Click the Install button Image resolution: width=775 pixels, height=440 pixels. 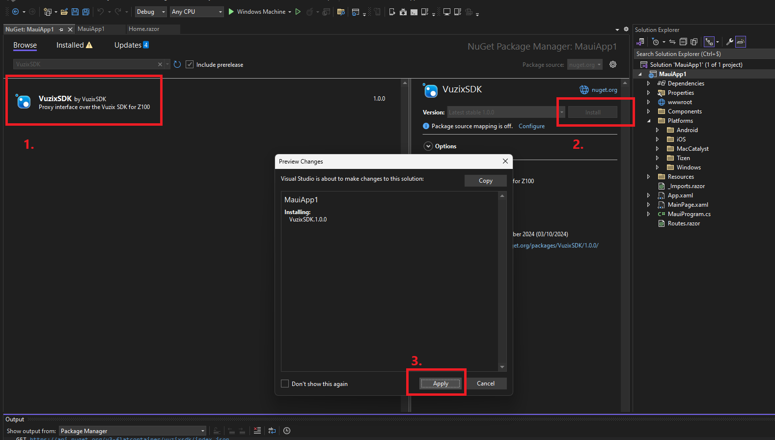pyautogui.click(x=593, y=112)
